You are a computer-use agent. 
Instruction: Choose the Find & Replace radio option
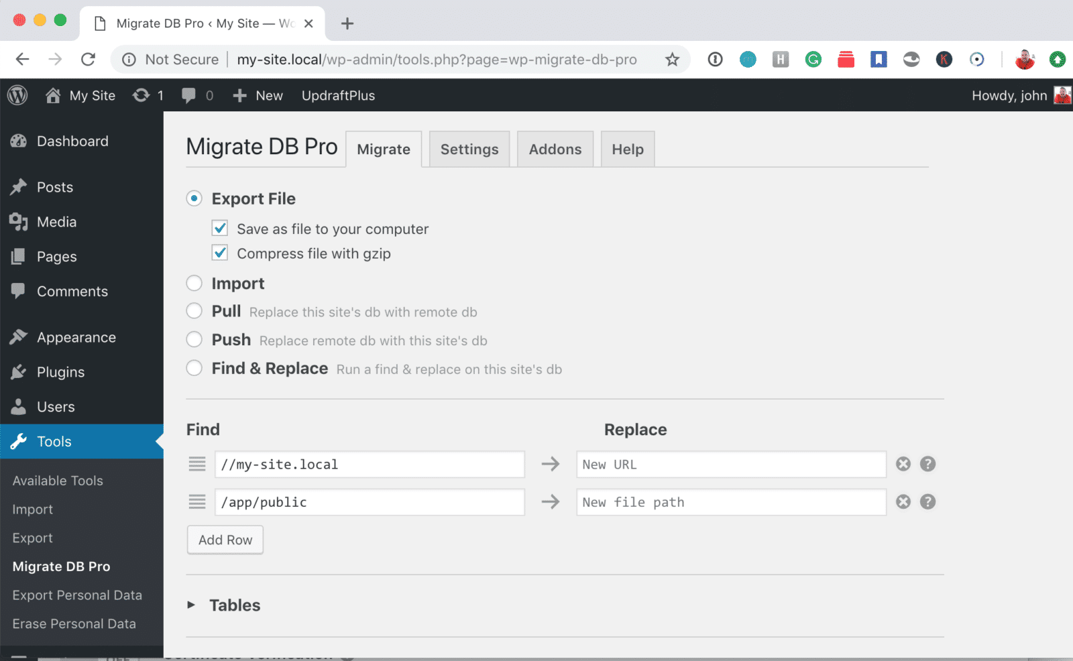pyautogui.click(x=194, y=368)
